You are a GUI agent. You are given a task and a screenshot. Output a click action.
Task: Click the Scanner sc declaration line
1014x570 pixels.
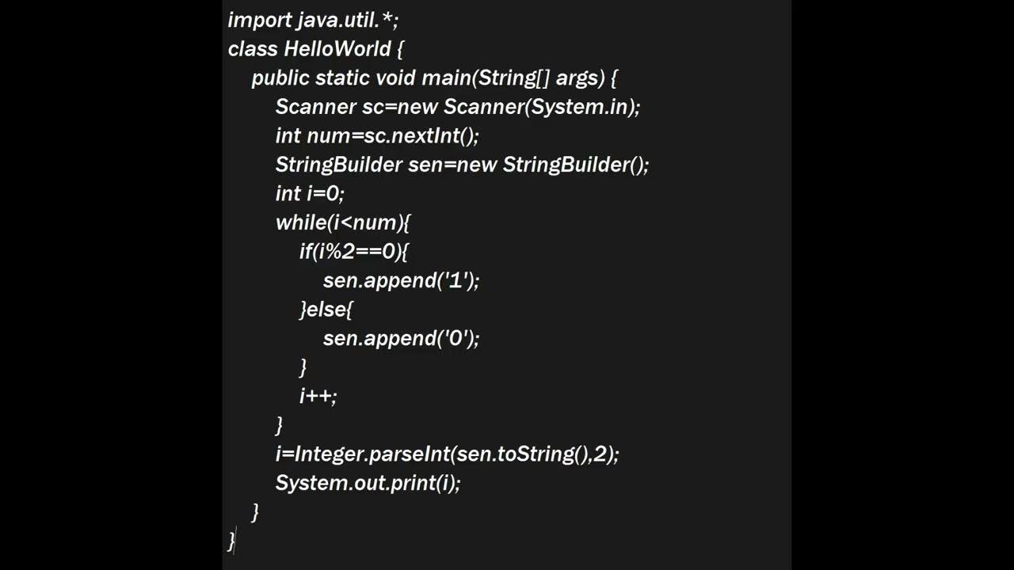coord(457,107)
